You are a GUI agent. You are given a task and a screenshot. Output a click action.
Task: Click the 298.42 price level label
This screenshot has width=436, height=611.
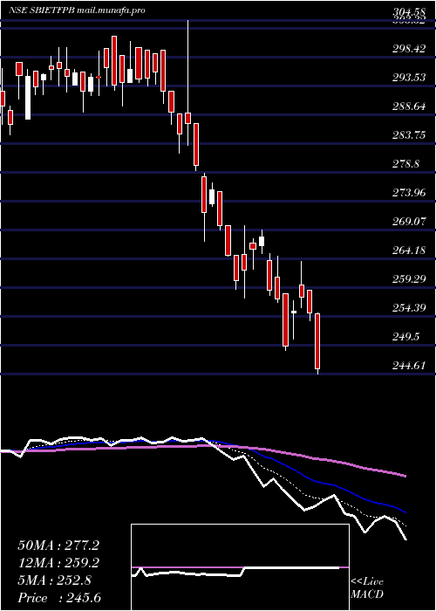pyautogui.click(x=408, y=49)
